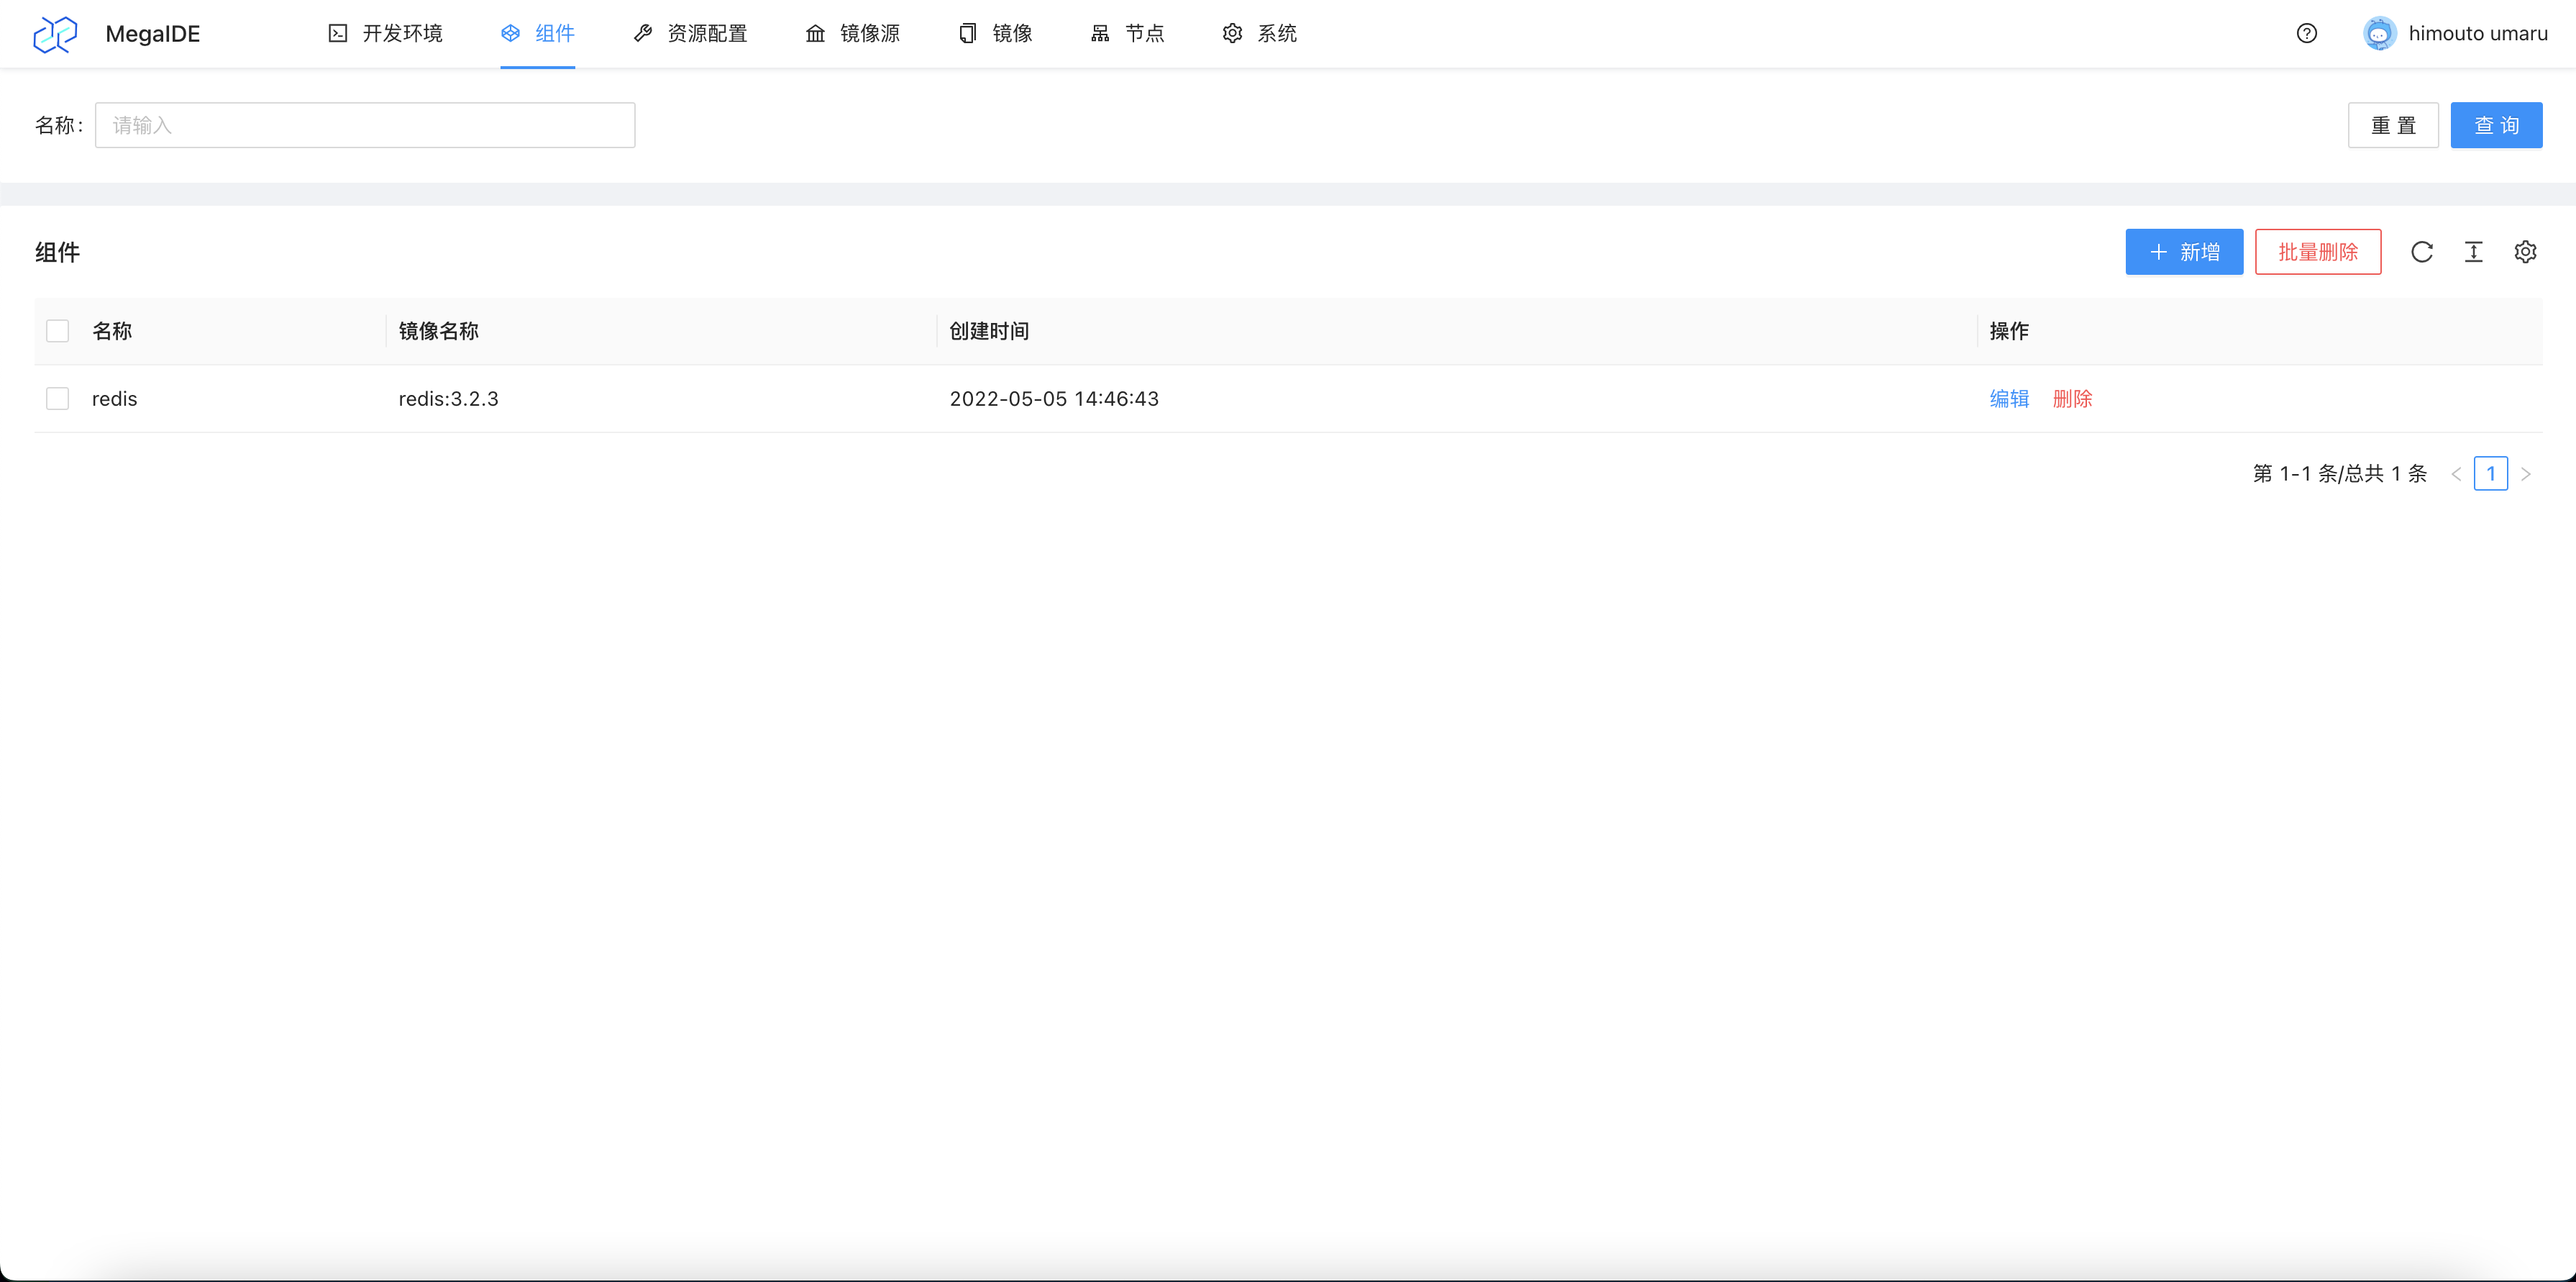This screenshot has height=1282, width=2576.
Task: Check the select-all checkbox in table header
Action: (57, 330)
